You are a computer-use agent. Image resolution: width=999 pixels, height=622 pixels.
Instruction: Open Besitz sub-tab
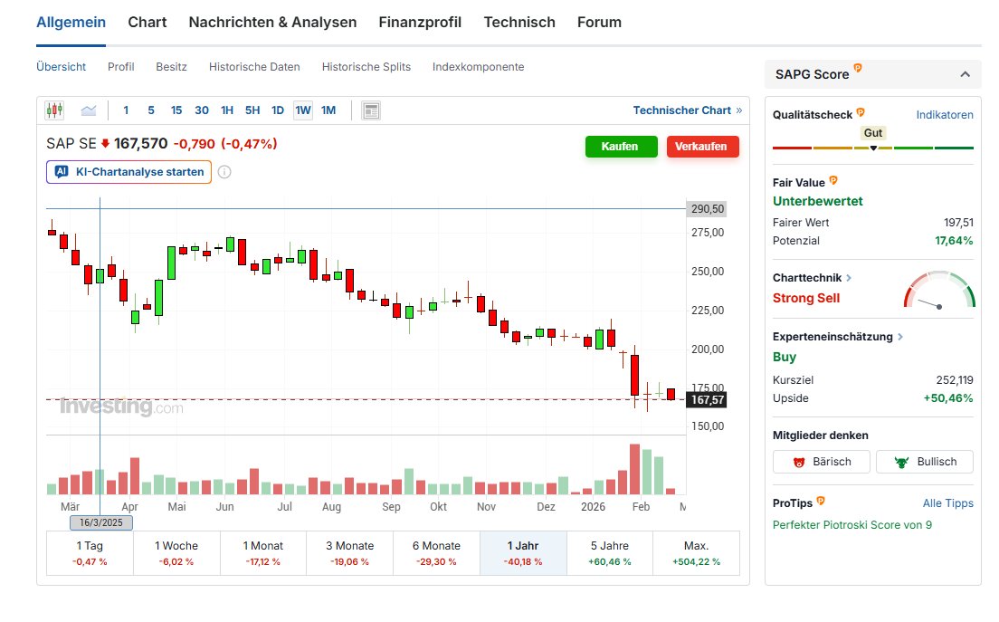pos(171,67)
